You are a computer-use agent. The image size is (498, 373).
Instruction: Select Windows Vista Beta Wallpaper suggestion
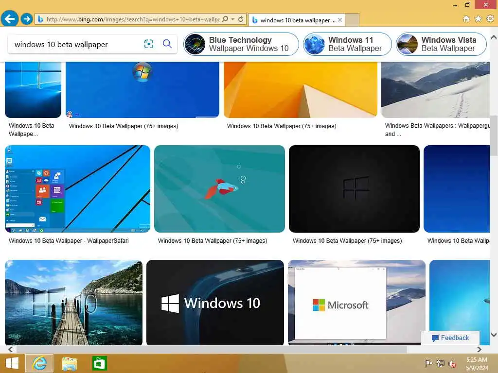pyautogui.click(x=441, y=44)
